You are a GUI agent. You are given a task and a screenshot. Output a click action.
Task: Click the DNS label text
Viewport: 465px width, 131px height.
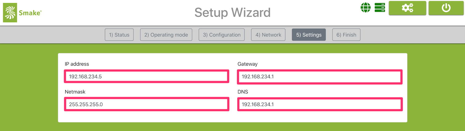pyautogui.click(x=243, y=92)
